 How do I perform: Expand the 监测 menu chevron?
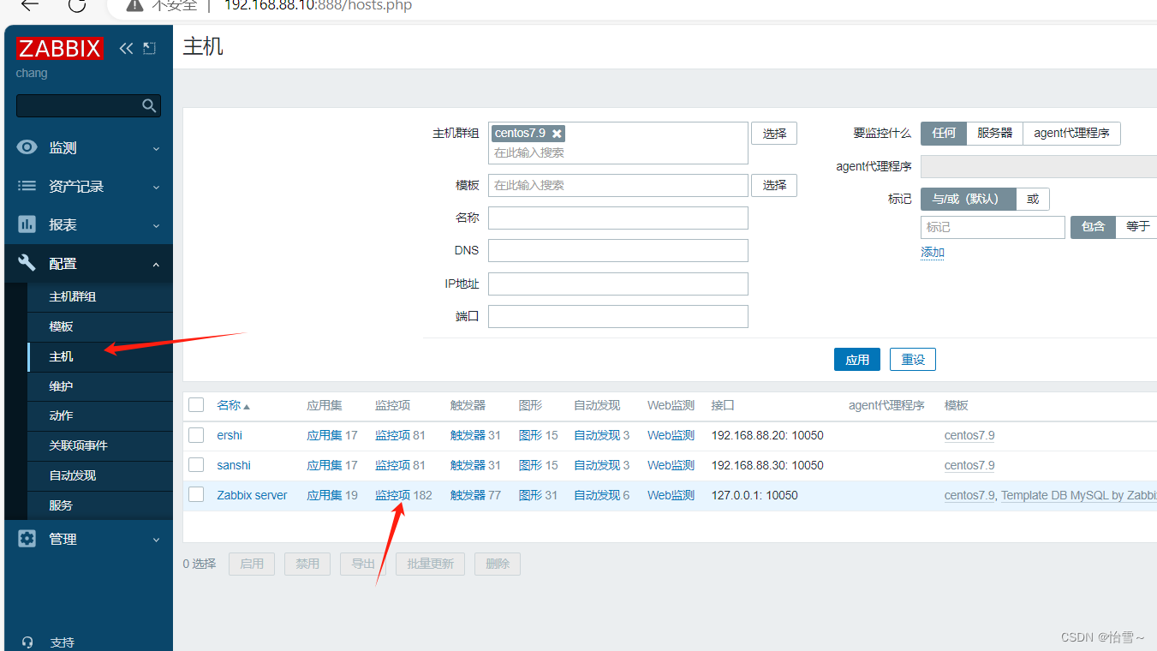pyautogui.click(x=156, y=148)
